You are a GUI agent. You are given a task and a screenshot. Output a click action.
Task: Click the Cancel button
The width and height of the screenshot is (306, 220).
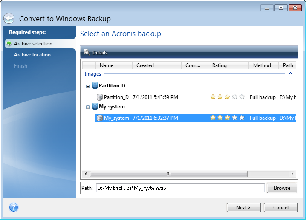pos(280,208)
